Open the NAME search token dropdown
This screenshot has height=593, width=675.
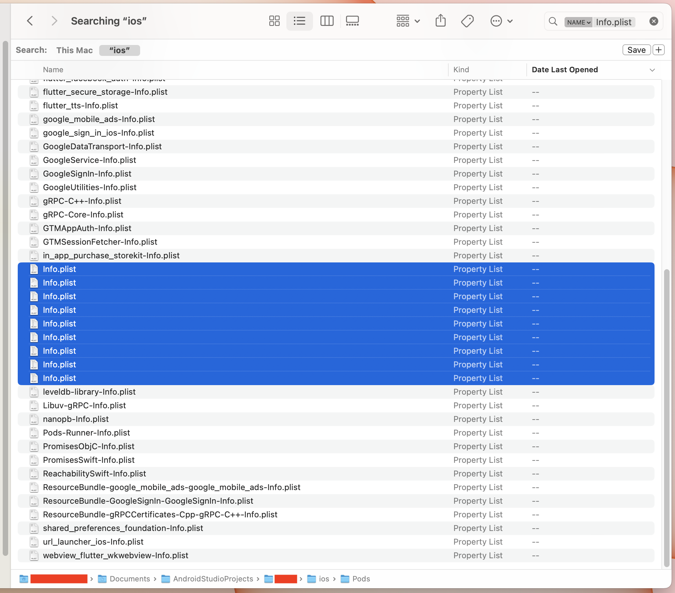coord(578,22)
